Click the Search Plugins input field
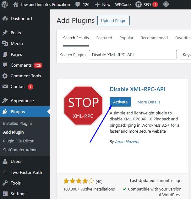Viewport: 191px width, 199px height. coord(133,55)
